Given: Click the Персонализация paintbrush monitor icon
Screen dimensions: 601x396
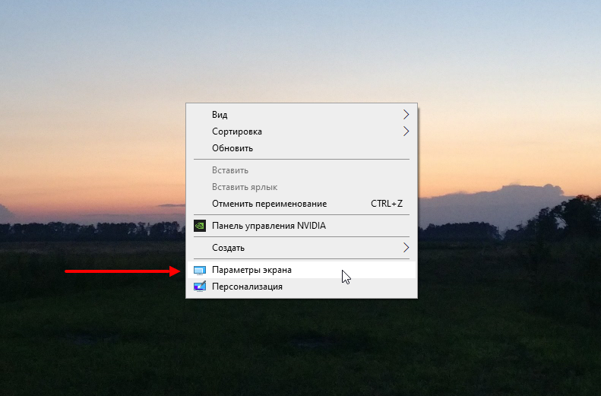Looking at the screenshot, I should click(200, 287).
